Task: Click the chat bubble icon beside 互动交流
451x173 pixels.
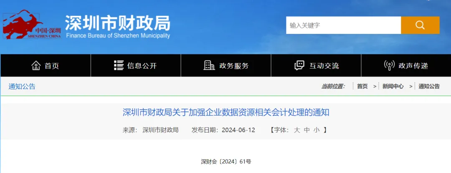Action: [x=299, y=66]
